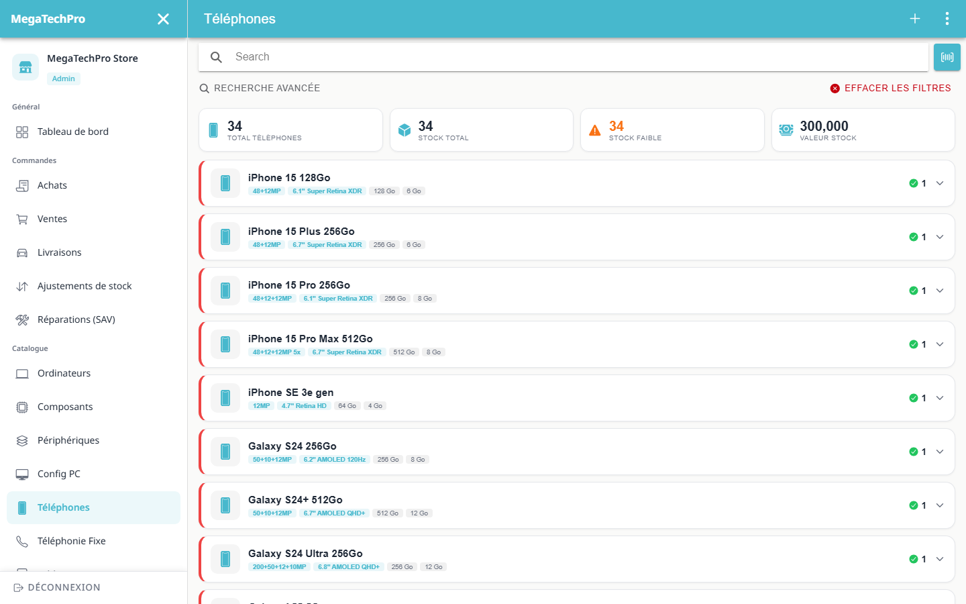Open the three-dot options menu

tap(947, 19)
